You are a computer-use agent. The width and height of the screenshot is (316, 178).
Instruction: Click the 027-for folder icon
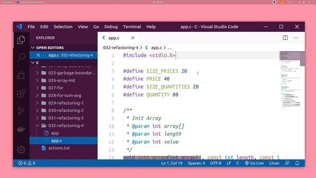tap(44, 88)
